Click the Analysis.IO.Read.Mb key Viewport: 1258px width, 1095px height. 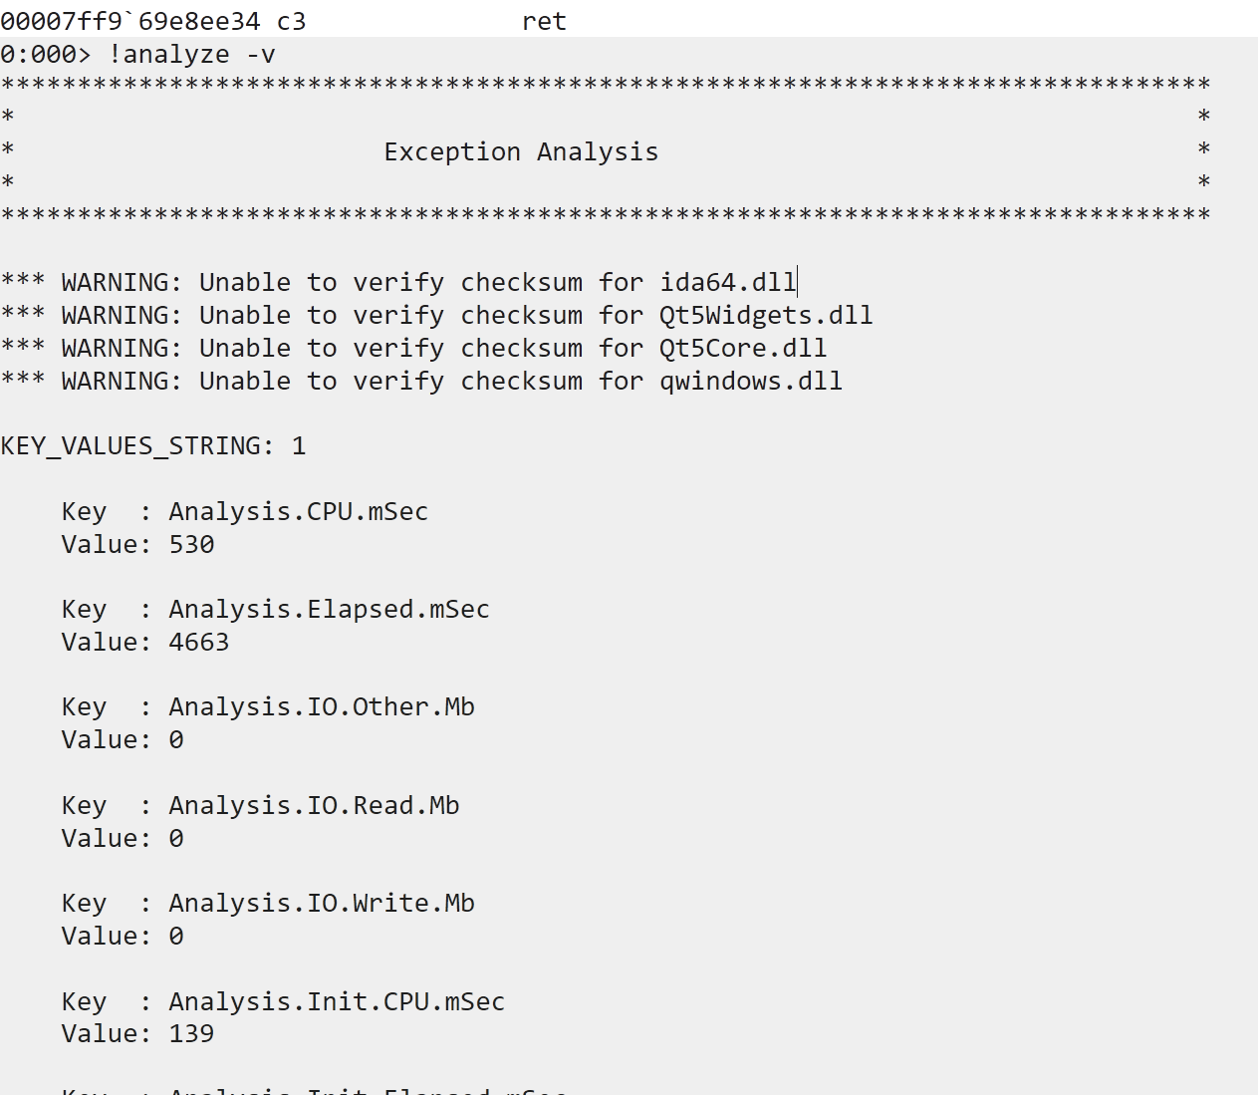click(314, 806)
